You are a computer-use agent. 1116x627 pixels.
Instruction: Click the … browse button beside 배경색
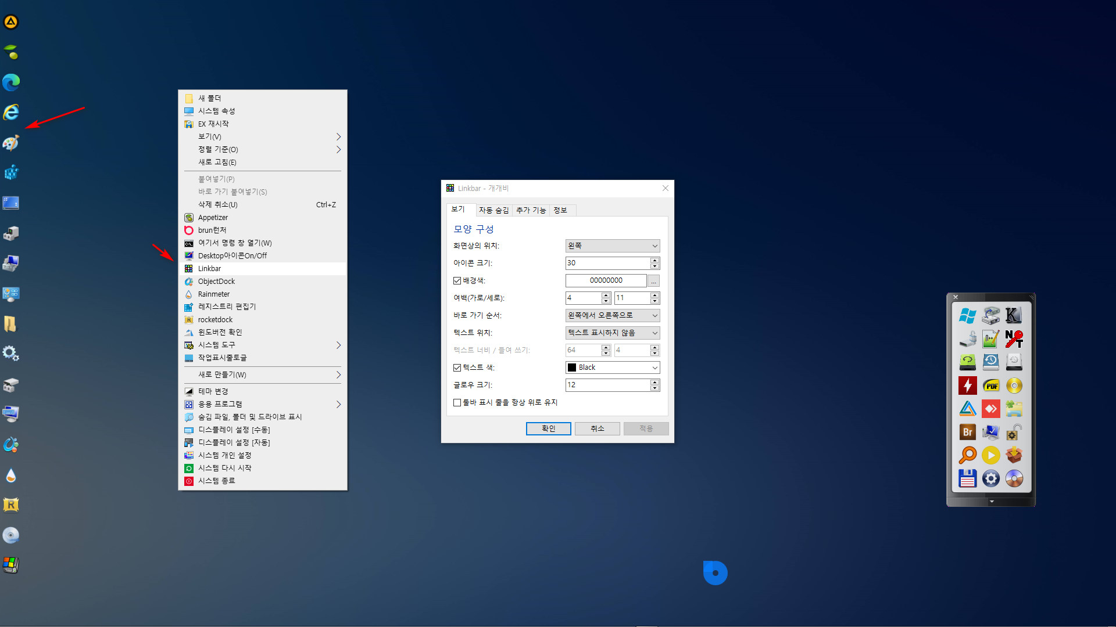tap(654, 281)
